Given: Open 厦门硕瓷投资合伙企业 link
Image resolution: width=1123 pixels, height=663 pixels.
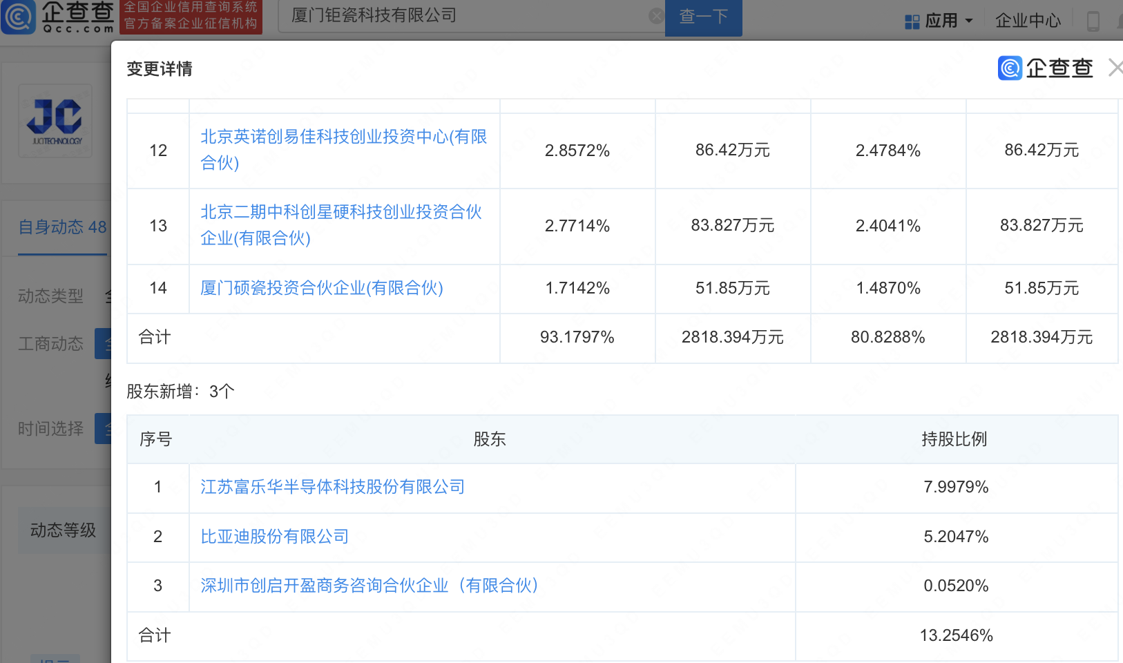Looking at the screenshot, I should (x=322, y=288).
